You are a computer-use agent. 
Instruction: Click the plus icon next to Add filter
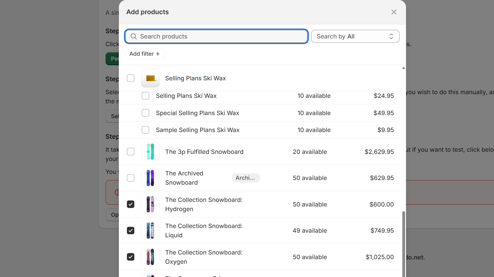[x=158, y=54]
